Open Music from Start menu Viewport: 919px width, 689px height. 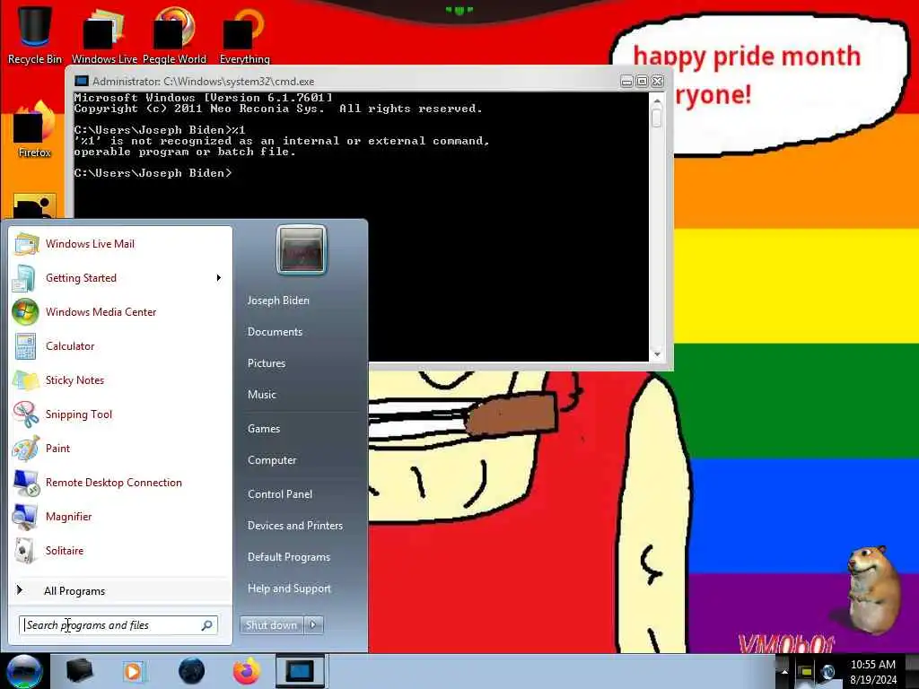click(x=262, y=395)
